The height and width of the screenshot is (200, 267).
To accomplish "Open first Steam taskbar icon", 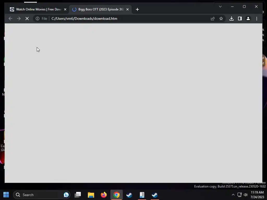I will pos(129,195).
